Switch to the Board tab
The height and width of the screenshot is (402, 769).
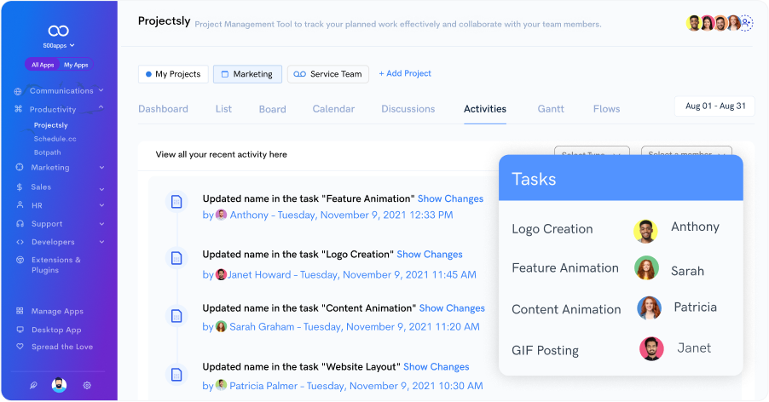pyautogui.click(x=272, y=109)
